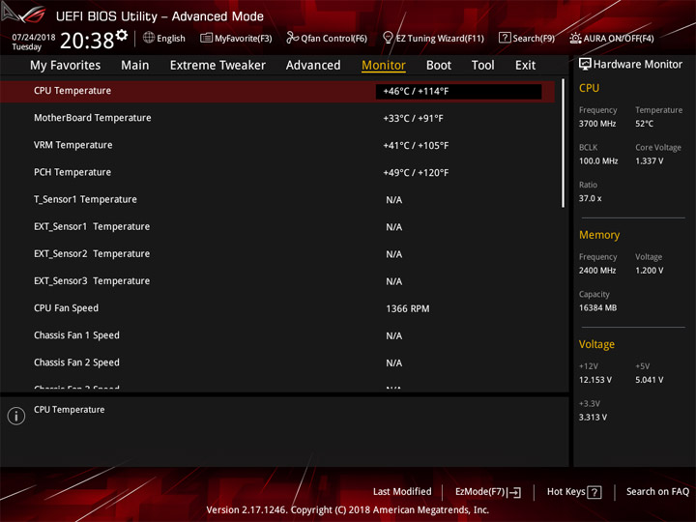Click the AURA ON/OFF light icon
The image size is (696, 522).
575,38
